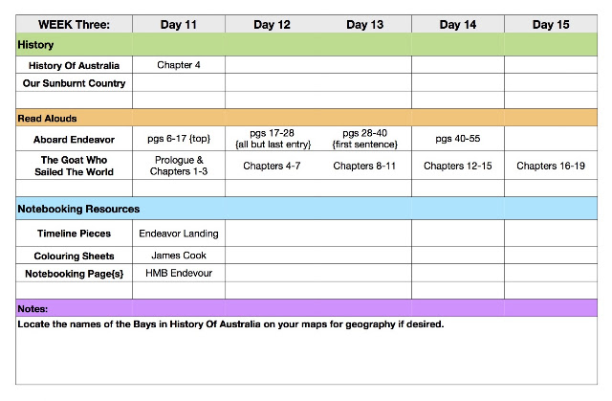Select the Chapters 16-19 cell
Viewport: 612px width, 401px height.
[x=551, y=166]
